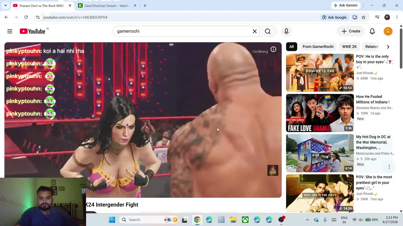Screen dimensions: 403x226
Task: Open 'POV: She is the most prettiest girl' title
Action: (374, 183)
